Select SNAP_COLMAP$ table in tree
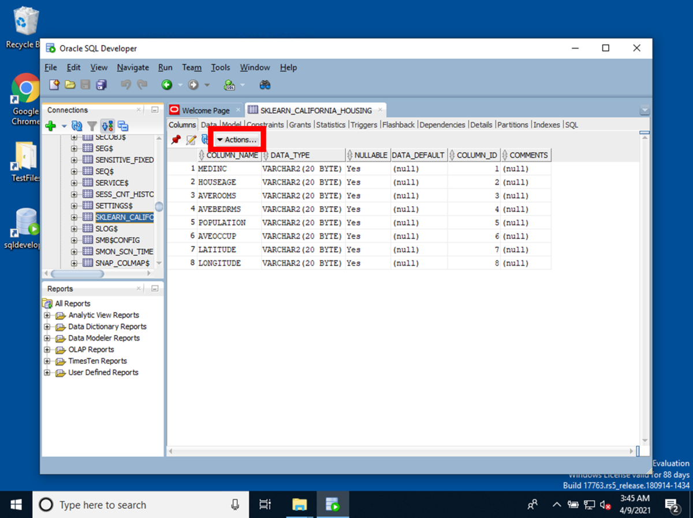The image size is (693, 518). point(122,263)
